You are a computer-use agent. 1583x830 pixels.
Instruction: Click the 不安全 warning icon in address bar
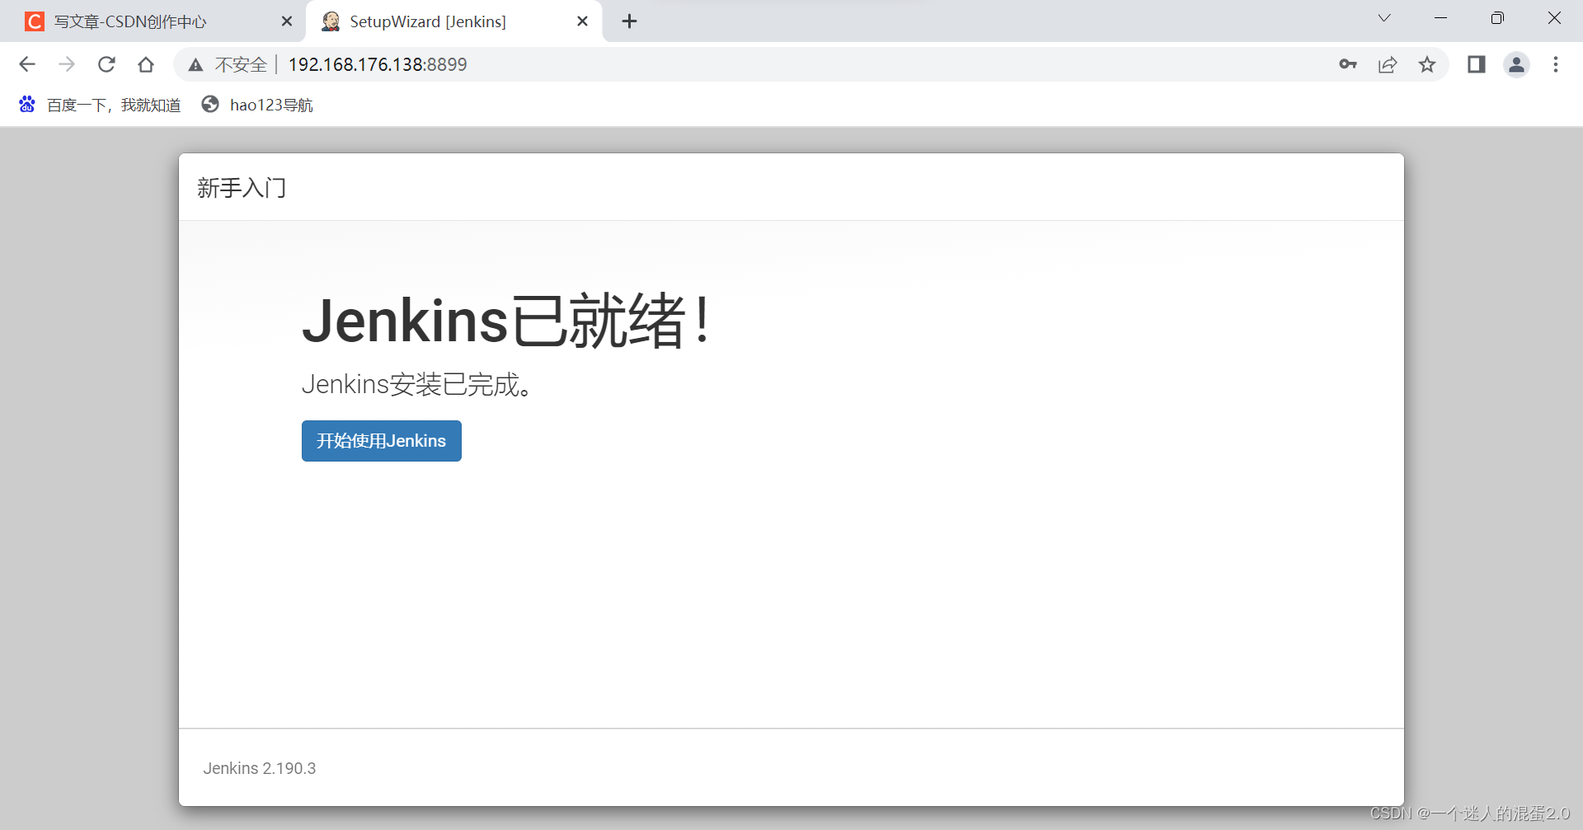(195, 64)
